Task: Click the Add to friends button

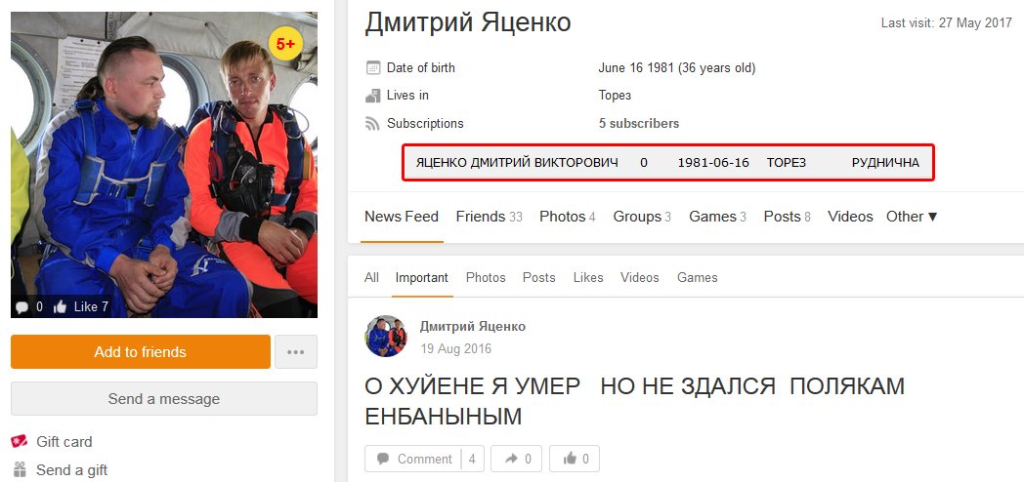Action: (x=141, y=351)
